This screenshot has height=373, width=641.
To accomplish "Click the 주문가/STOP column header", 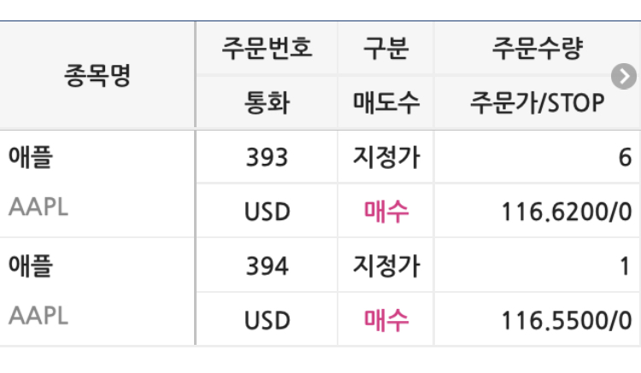I will click(x=537, y=103).
